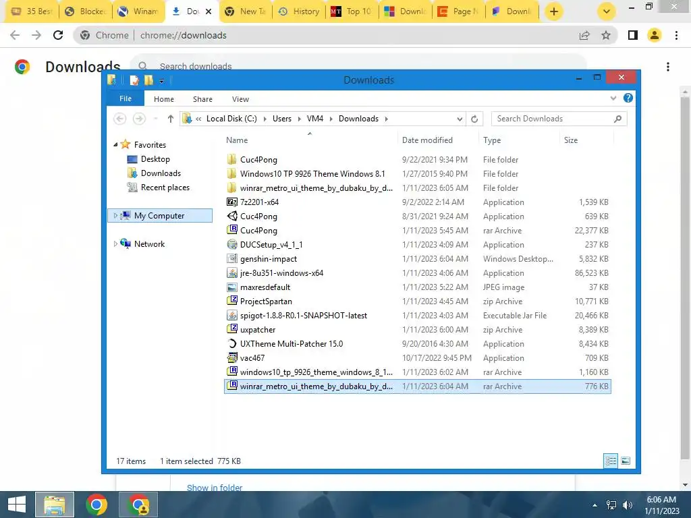Viewport: 691px width, 518px height.
Task: Click the Properties quick access toolbar icon
Action: [134, 80]
